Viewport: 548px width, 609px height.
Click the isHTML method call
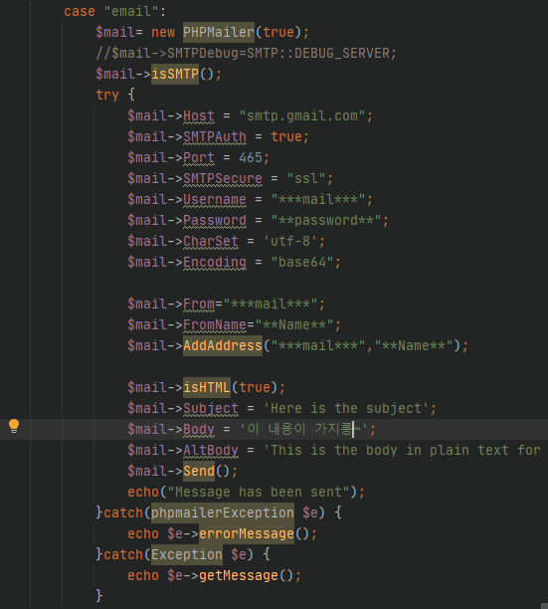[207, 388]
